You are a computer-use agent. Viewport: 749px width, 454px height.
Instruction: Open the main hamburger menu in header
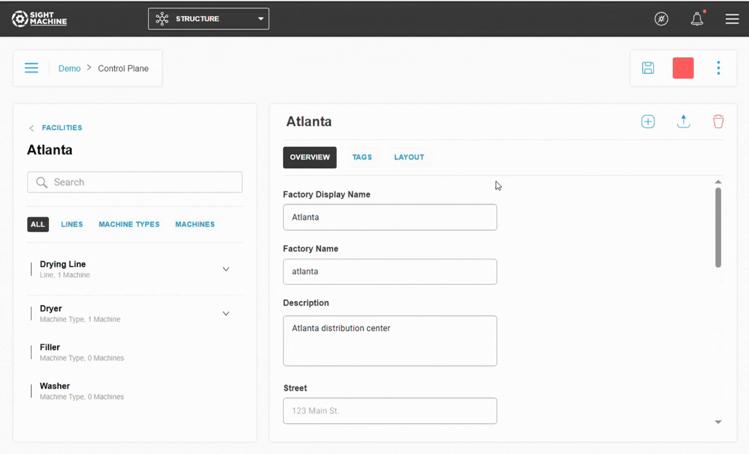coord(732,19)
